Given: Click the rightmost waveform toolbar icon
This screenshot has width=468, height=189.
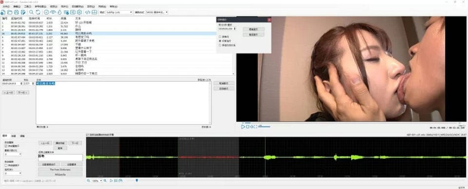Looking at the screenshot, I should coord(120,180).
